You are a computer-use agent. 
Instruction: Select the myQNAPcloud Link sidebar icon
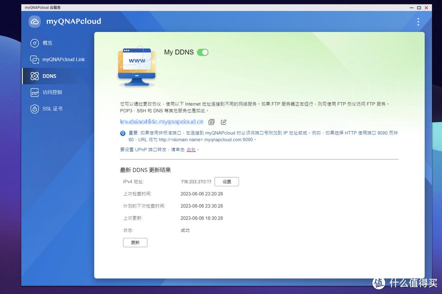[x=35, y=59]
